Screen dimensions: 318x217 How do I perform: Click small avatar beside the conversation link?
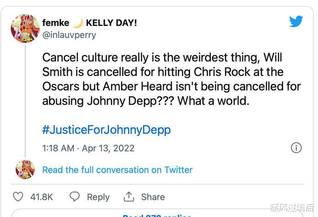(x=25, y=170)
